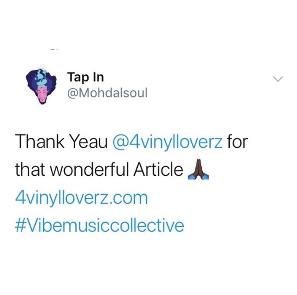
Task: Click the pink face in avatar illustration
Action: [42, 94]
